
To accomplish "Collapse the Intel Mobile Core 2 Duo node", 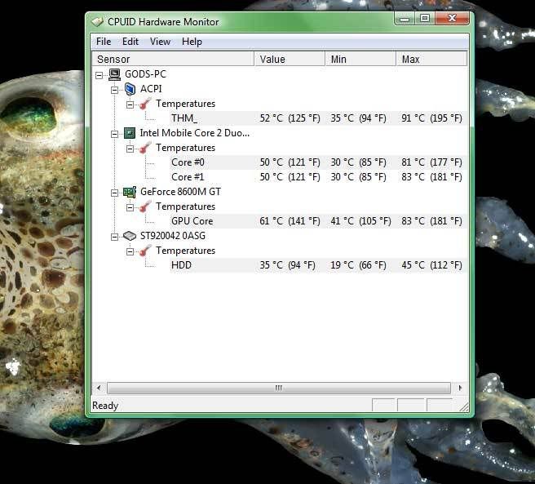I will [x=115, y=134].
